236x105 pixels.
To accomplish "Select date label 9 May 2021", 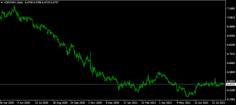I will click(184, 103).
